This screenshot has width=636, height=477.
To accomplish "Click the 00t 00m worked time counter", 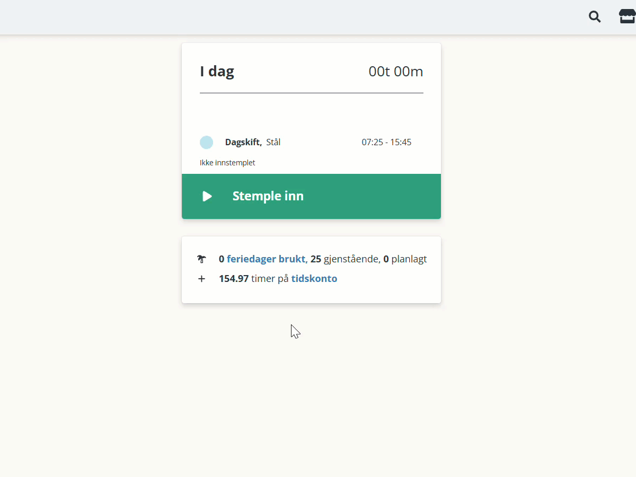I will pos(396,71).
